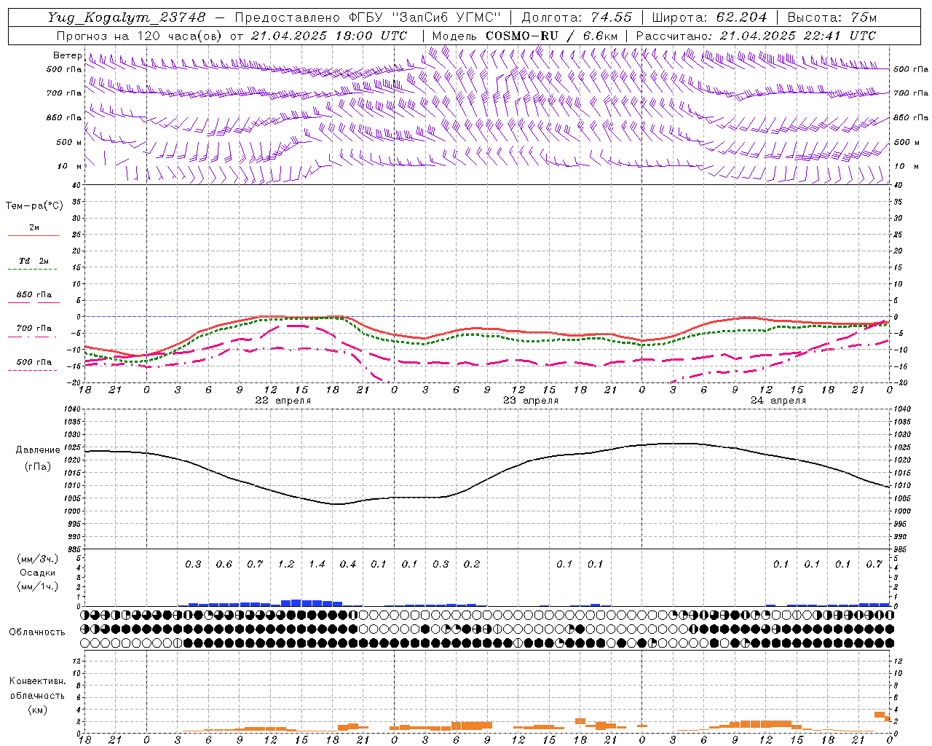
Task: Click the 0.4 precipitation value
Action: pyautogui.click(x=347, y=565)
